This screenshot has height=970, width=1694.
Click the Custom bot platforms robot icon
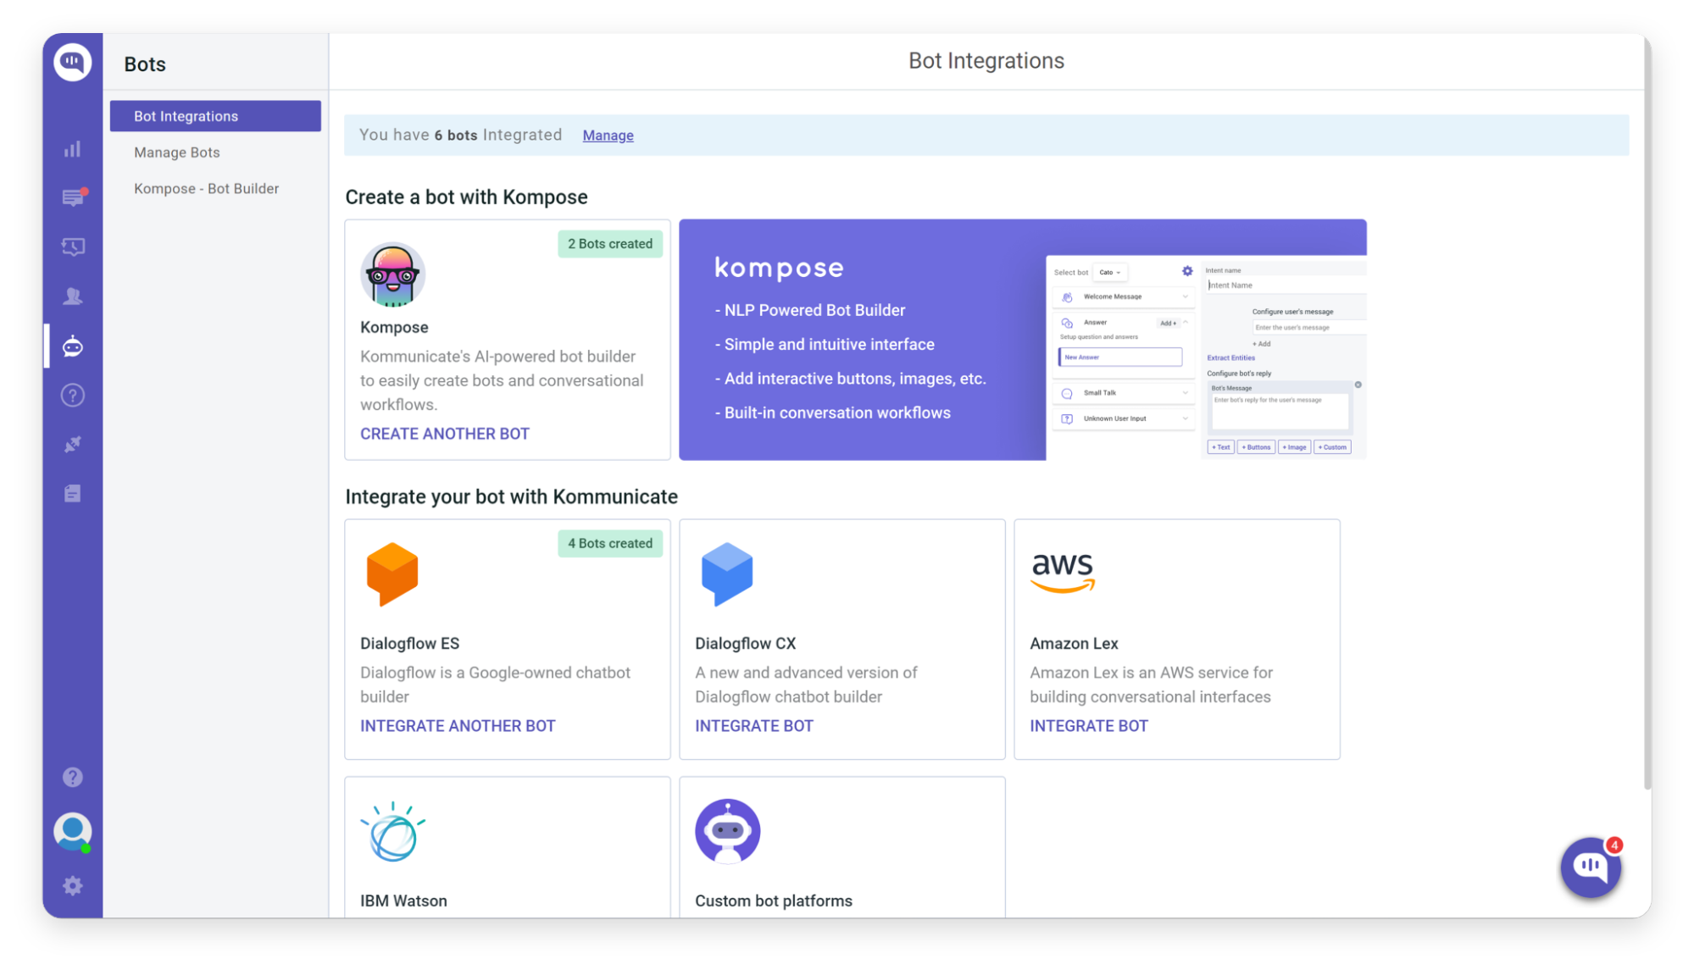tap(727, 831)
